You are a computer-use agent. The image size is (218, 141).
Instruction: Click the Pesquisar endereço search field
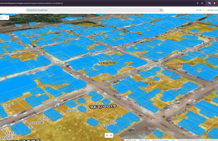pyautogui.click(x=92, y=10)
